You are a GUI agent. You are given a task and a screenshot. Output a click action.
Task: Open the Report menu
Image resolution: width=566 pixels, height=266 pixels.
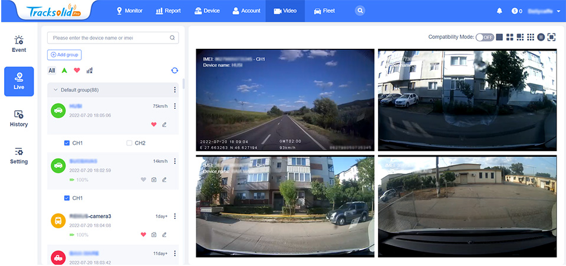168,11
